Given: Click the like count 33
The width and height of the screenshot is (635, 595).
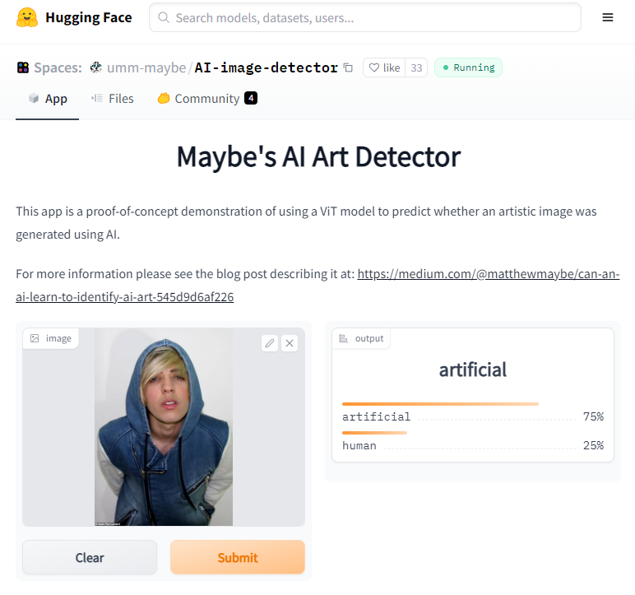Looking at the screenshot, I should [x=416, y=67].
